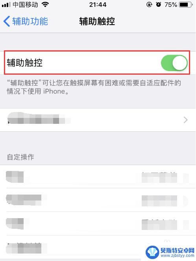This screenshot has height=261, width=196.
Task: Tap the cellular signal bars icon
Action: click(6, 5)
